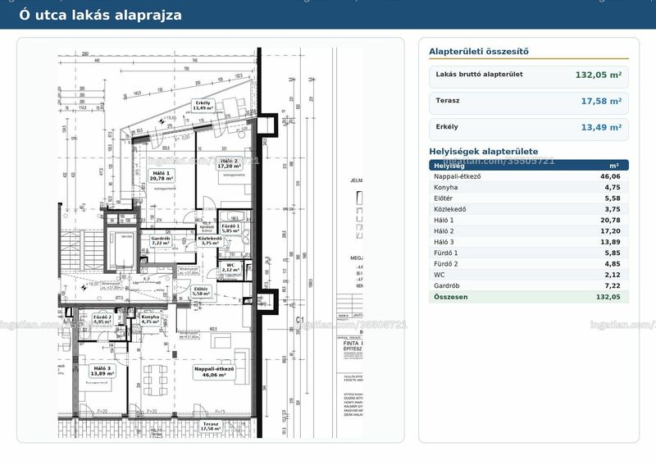656x465 pixels.
Task: Select the 'Nappali-étkező' table row
Action: pos(529,176)
